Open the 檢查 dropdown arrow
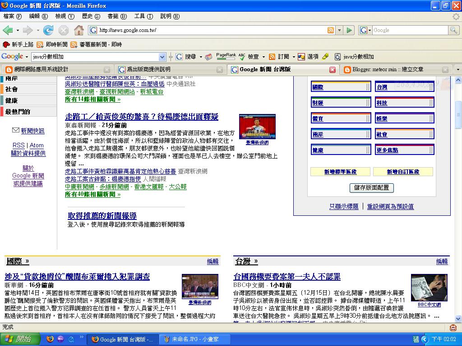The image size is (462, 346). (x=263, y=57)
